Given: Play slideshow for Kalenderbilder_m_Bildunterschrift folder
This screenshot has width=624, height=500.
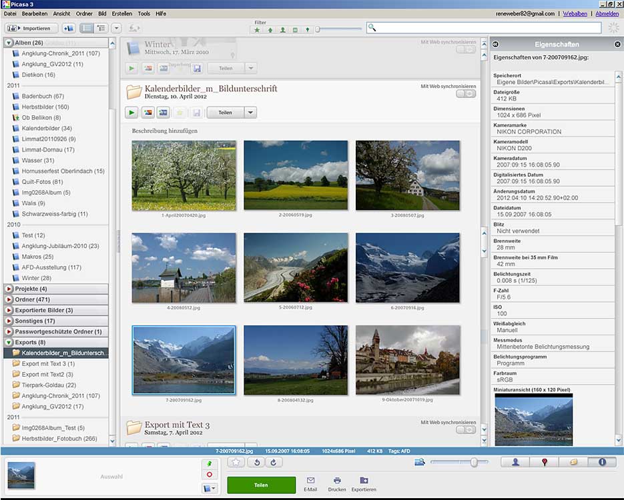Looking at the screenshot, I should pos(132,113).
